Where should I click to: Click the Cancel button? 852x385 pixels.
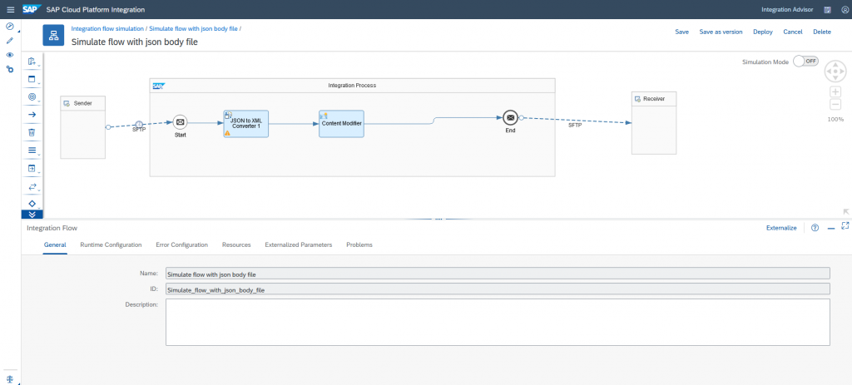click(x=793, y=32)
